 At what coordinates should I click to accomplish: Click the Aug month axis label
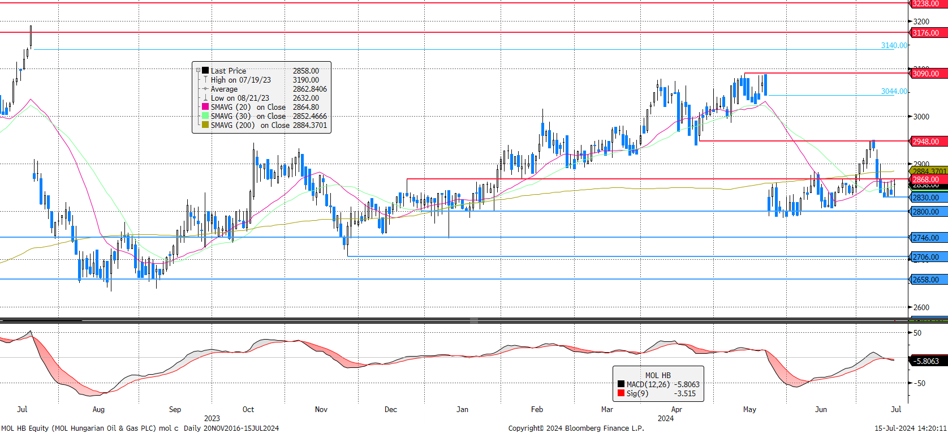pyautogui.click(x=98, y=409)
